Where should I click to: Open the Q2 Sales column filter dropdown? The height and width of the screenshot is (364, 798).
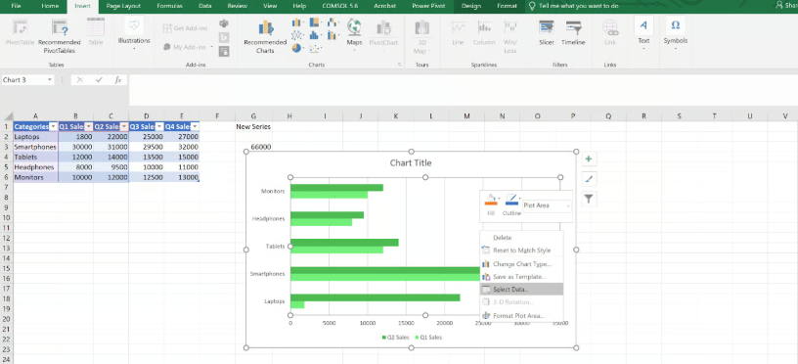click(123, 127)
